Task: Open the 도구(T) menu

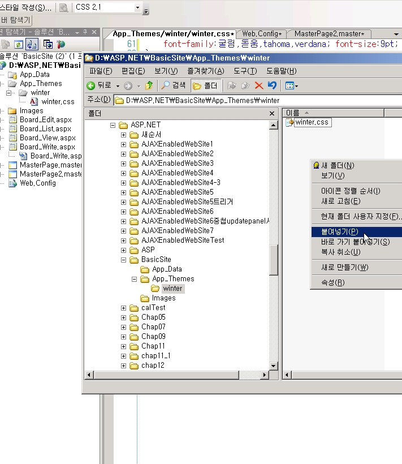Action: (x=245, y=71)
